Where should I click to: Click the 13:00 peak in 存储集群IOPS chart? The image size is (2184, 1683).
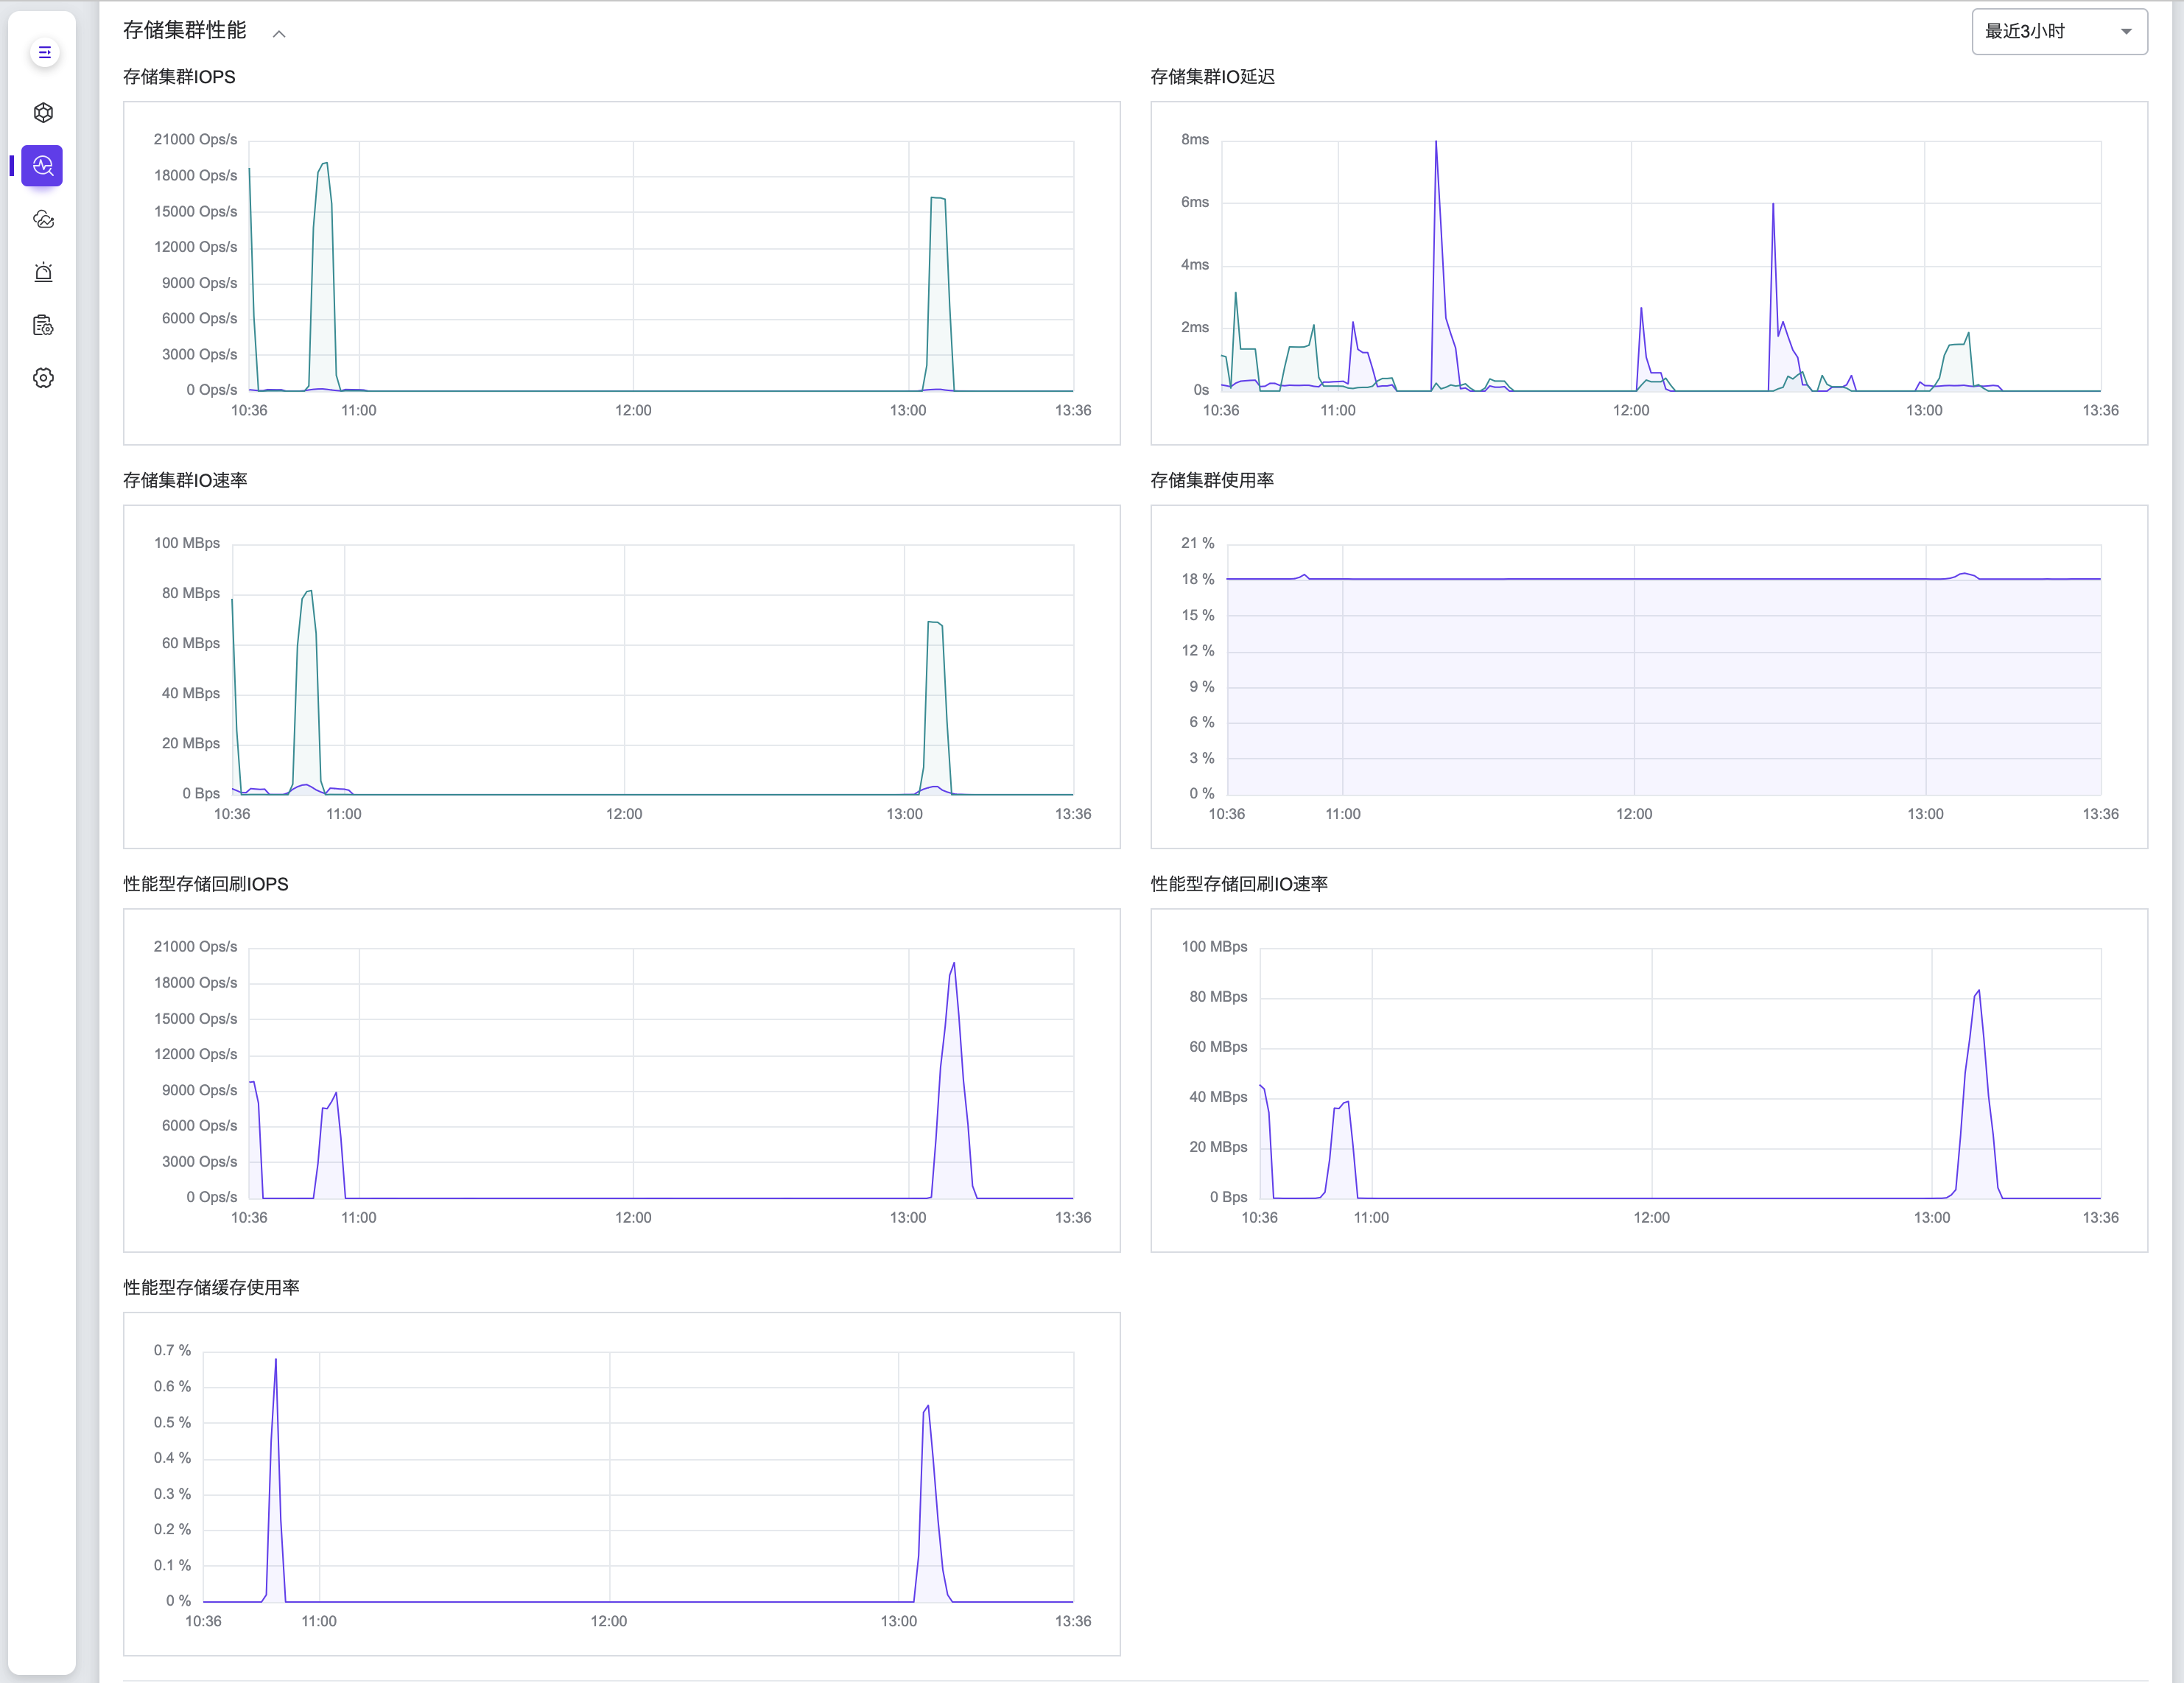tap(938, 199)
